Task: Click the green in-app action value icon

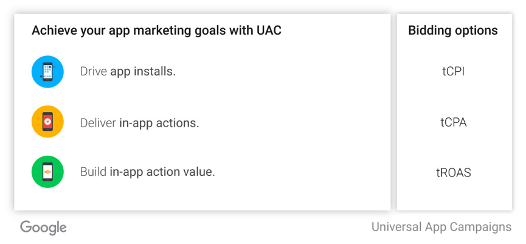Action: 47,172
